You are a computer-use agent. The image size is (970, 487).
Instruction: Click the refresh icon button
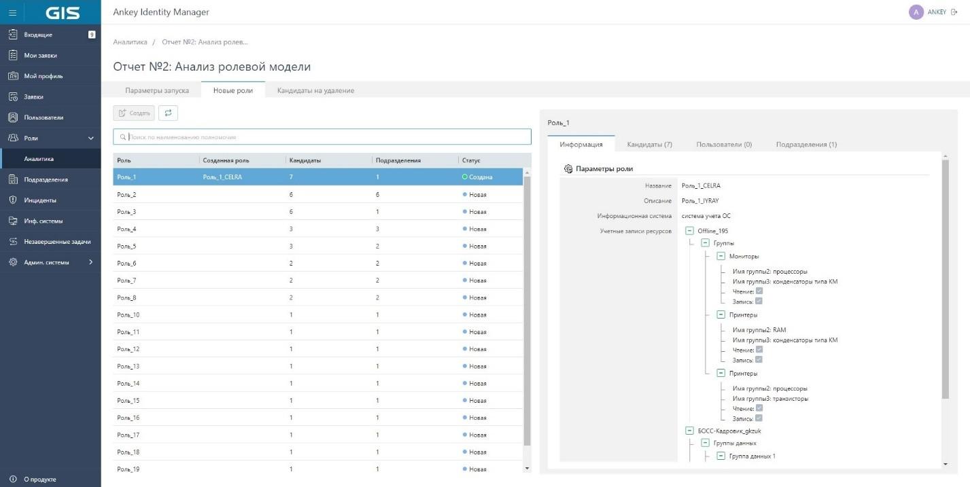pos(168,113)
